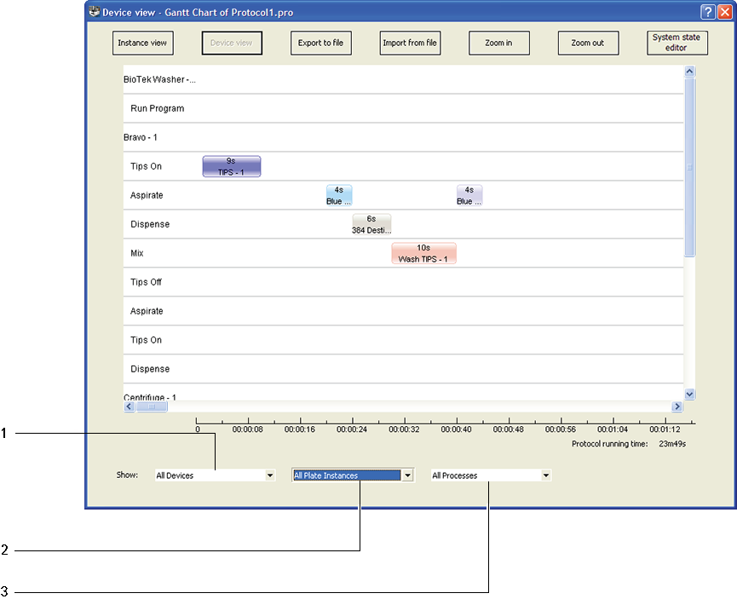Click Import from file button
The width and height of the screenshot is (737, 599).
pyautogui.click(x=410, y=43)
